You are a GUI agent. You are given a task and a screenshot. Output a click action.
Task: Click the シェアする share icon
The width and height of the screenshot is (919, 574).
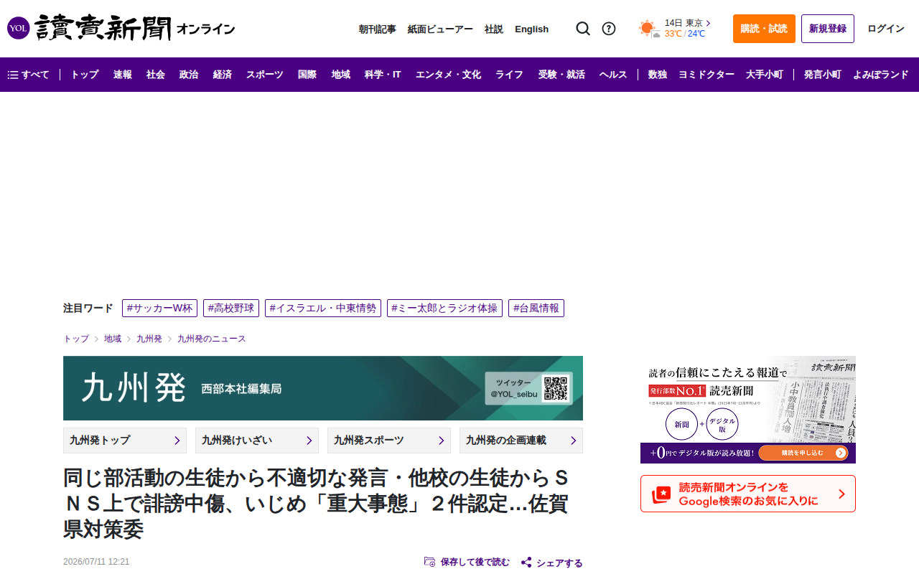tap(526, 563)
